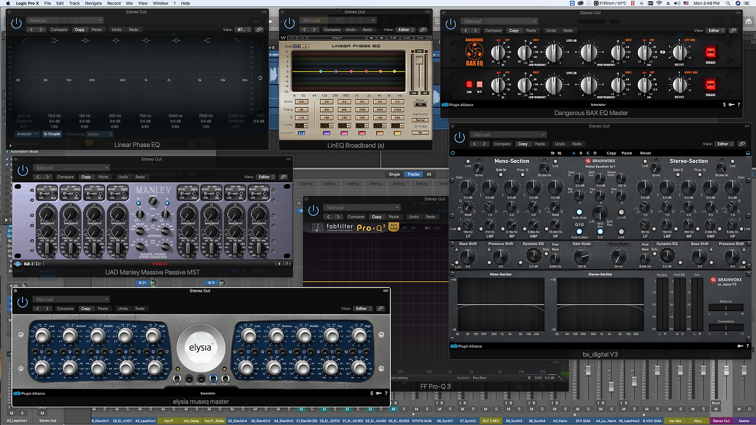Click Undo in the Dangerous BAX EQ header

click(x=551, y=31)
